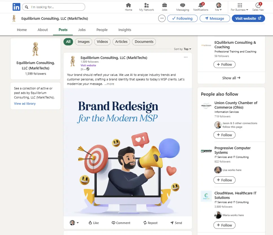The height and width of the screenshot is (235, 273).
Task: Check the Notifications bell icon
Action: tap(201, 5)
